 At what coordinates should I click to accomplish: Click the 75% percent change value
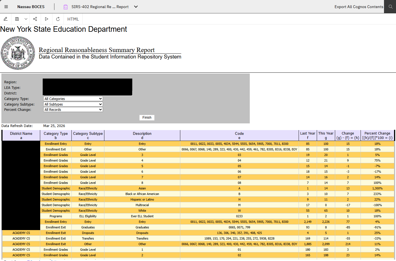click(377, 160)
